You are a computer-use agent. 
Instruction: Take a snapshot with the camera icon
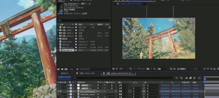[x=148, y=69]
